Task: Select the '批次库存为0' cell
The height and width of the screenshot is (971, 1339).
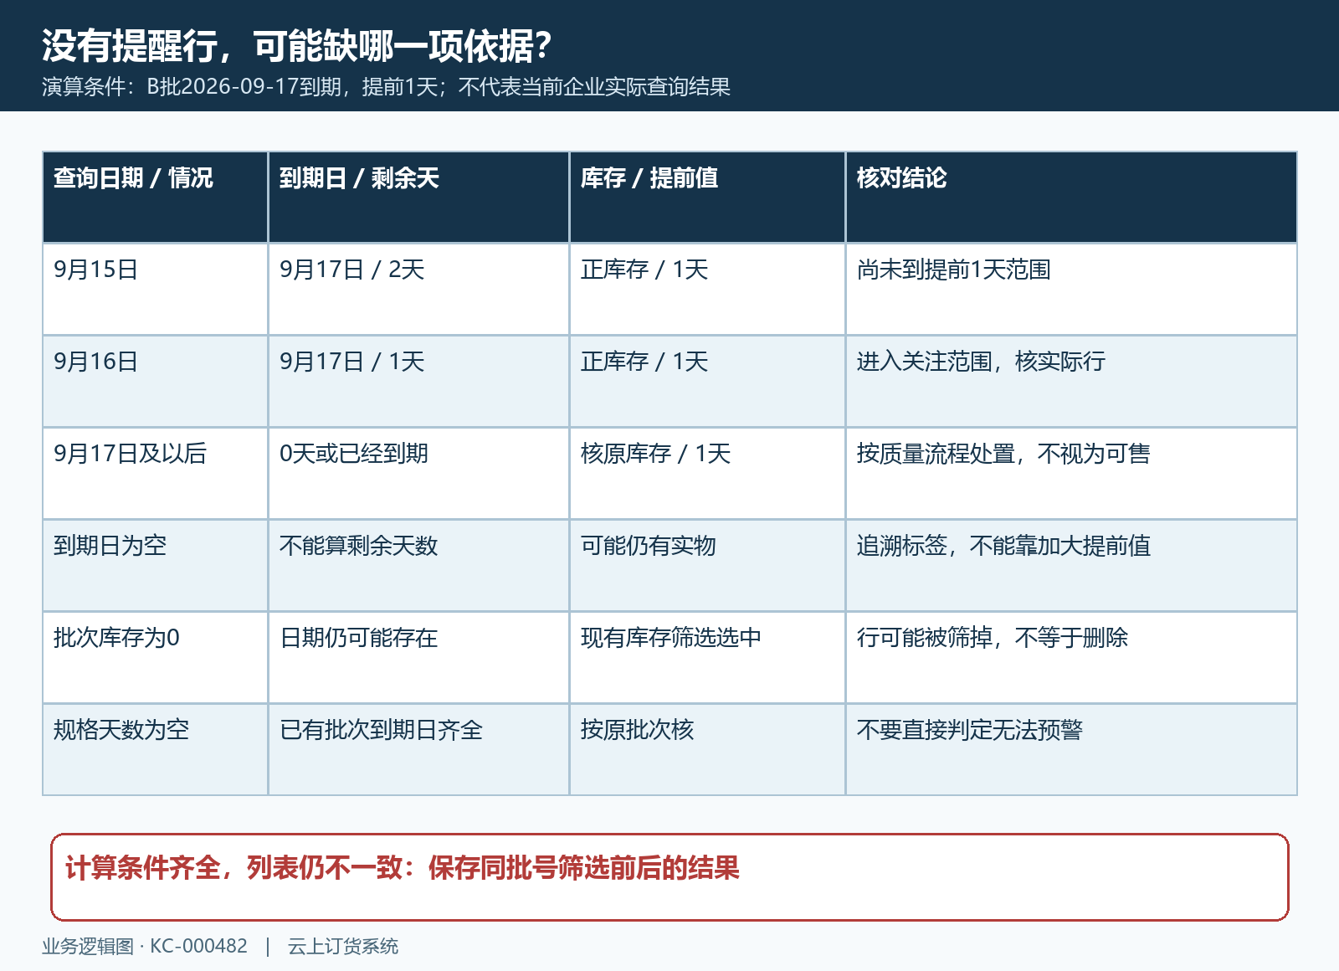Action: (x=155, y=658)
